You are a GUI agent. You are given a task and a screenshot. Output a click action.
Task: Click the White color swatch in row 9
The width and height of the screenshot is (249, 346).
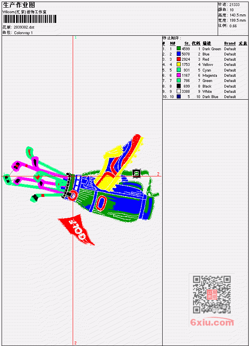[179, 91]
